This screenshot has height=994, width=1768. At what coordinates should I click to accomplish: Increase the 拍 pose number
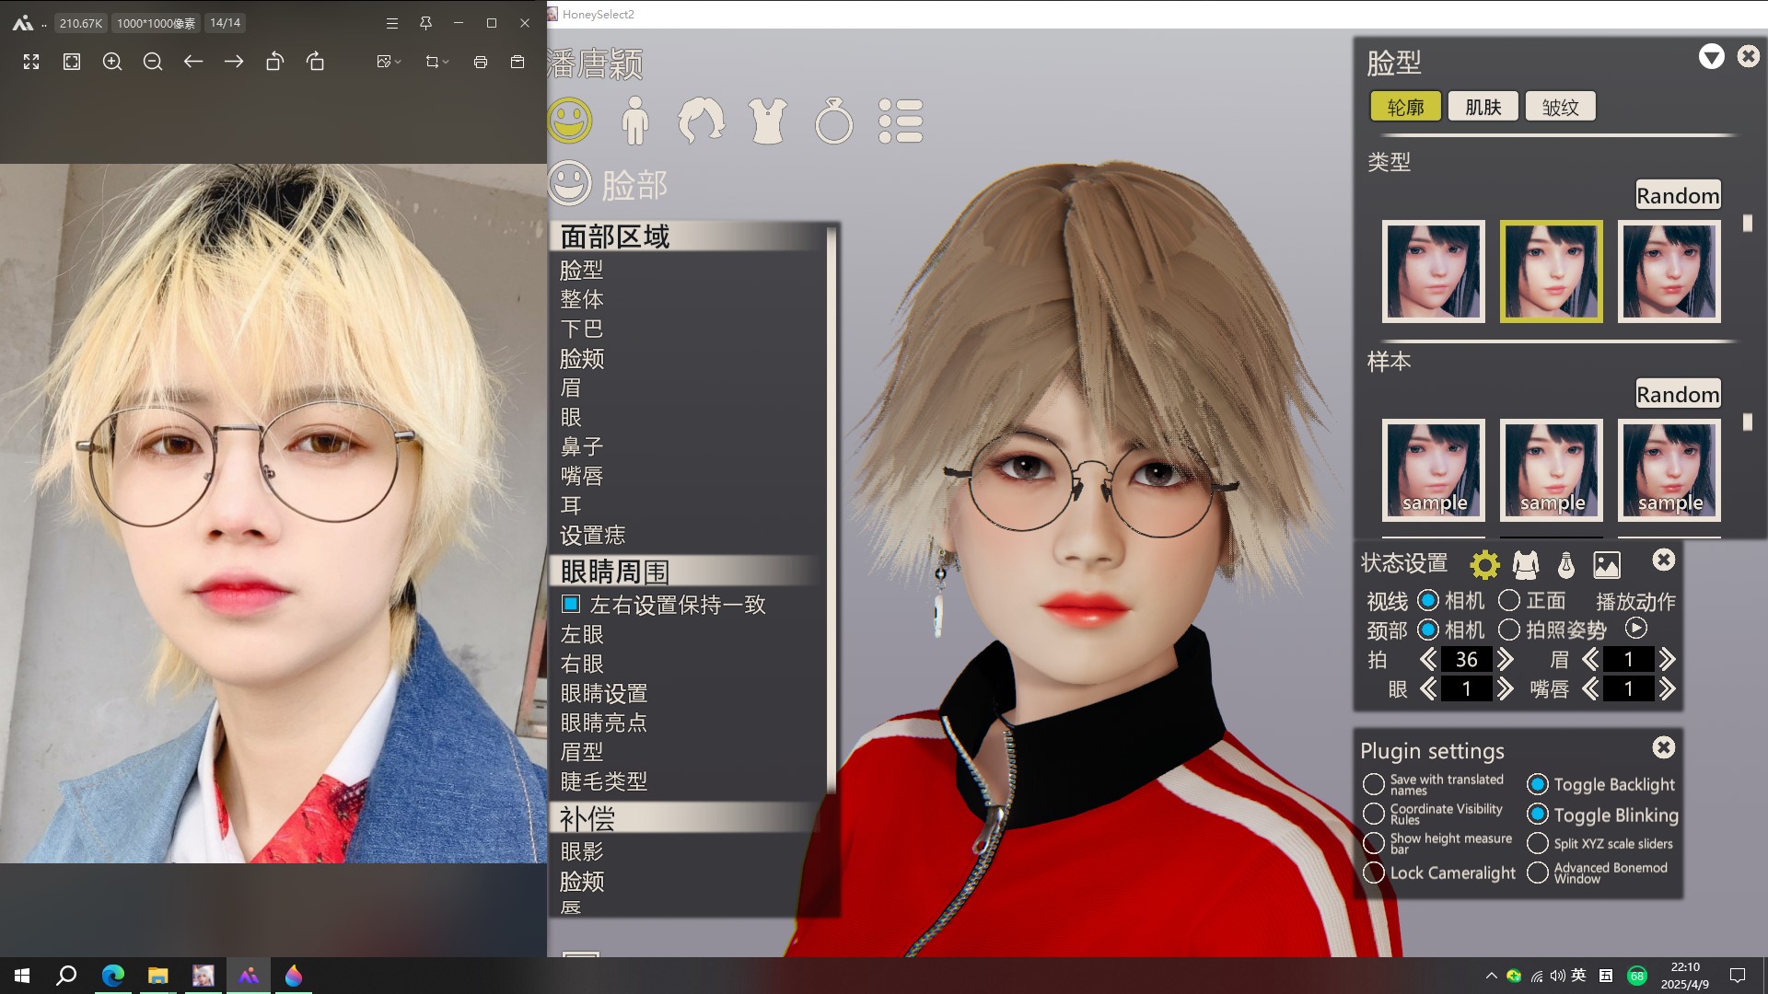(x=1506, y=659)
